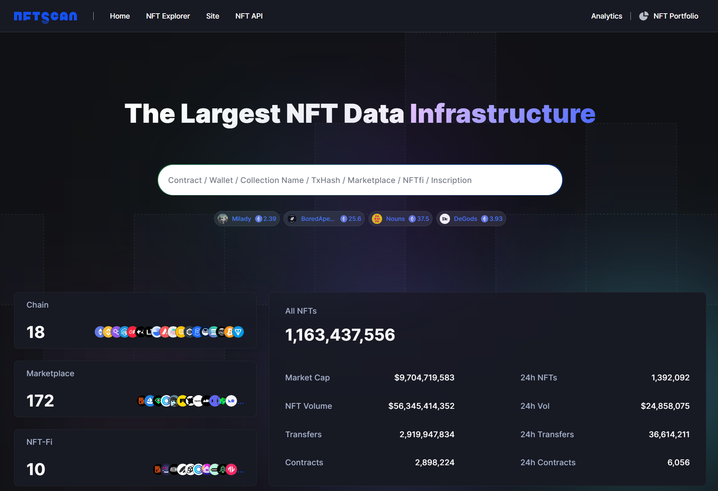Viewport: 718px width, 491px height.
Task: Click the OP Optimism chain badge
Action: (132, 332)
